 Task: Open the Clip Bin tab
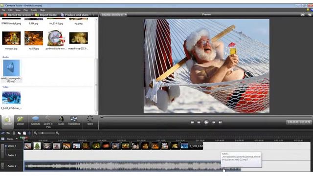8,121
